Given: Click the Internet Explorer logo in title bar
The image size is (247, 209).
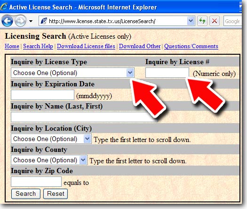Looking at the screenshot, I should point(4,7).
